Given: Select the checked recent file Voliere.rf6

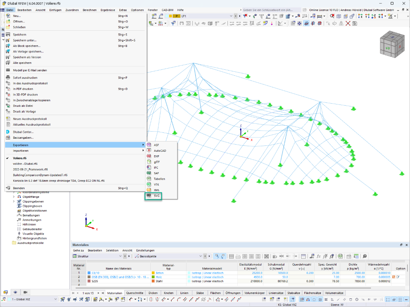Looking at the screenshot, I should 20,158.
